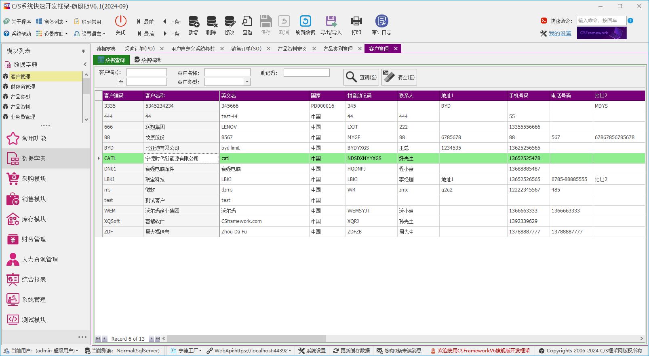
Task: Open the 综合报表 reports module
Action: 46,279
